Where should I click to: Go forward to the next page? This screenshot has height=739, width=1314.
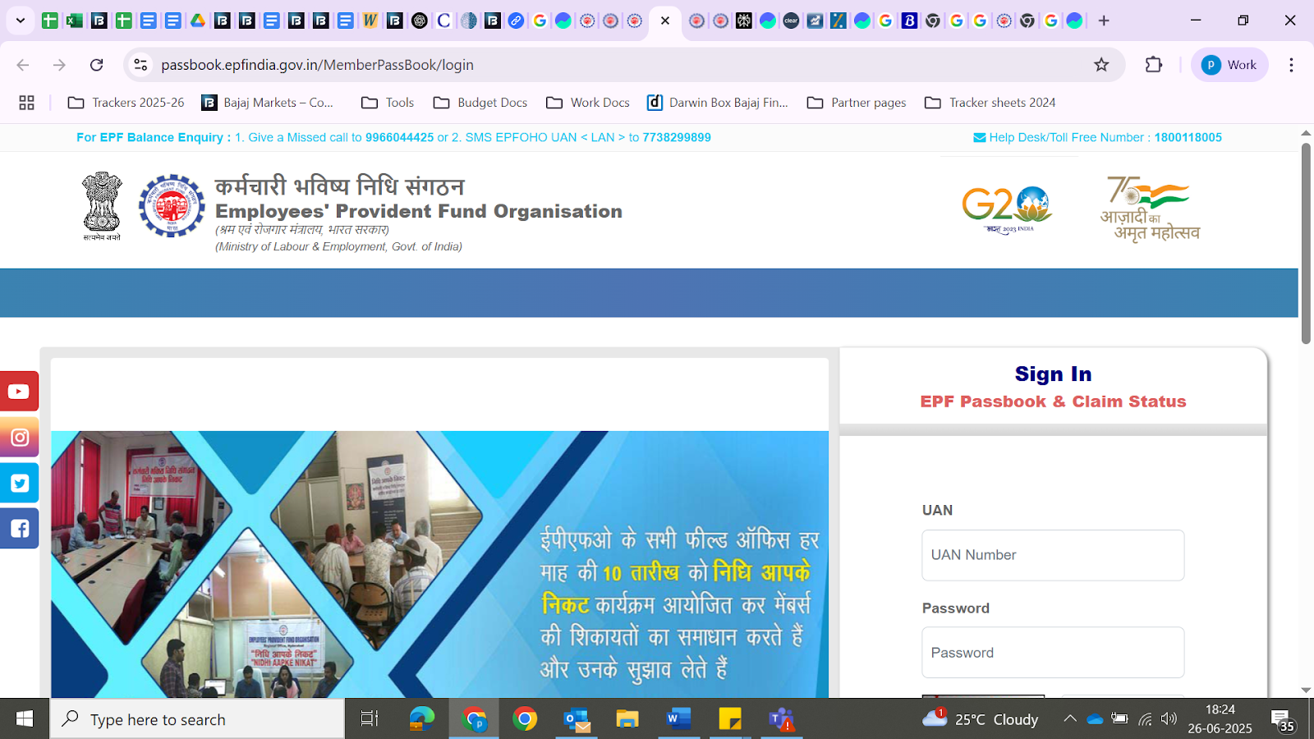(x=59, y=65)
